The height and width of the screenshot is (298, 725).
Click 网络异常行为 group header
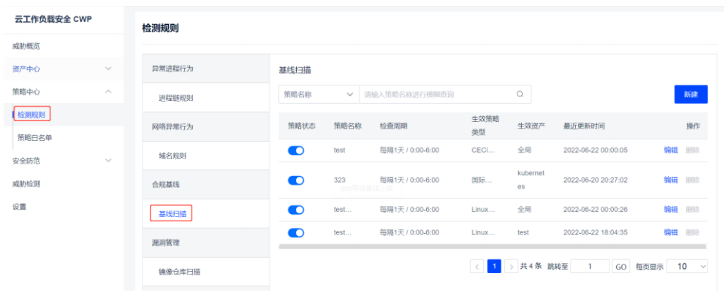pos(206,126)
